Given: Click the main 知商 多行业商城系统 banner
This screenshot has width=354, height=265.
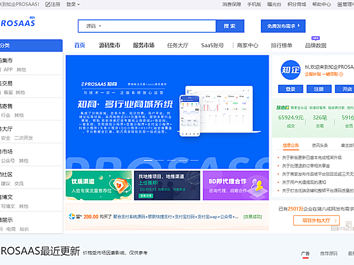Looking at the screenshot, I should (x=167, y=112).
